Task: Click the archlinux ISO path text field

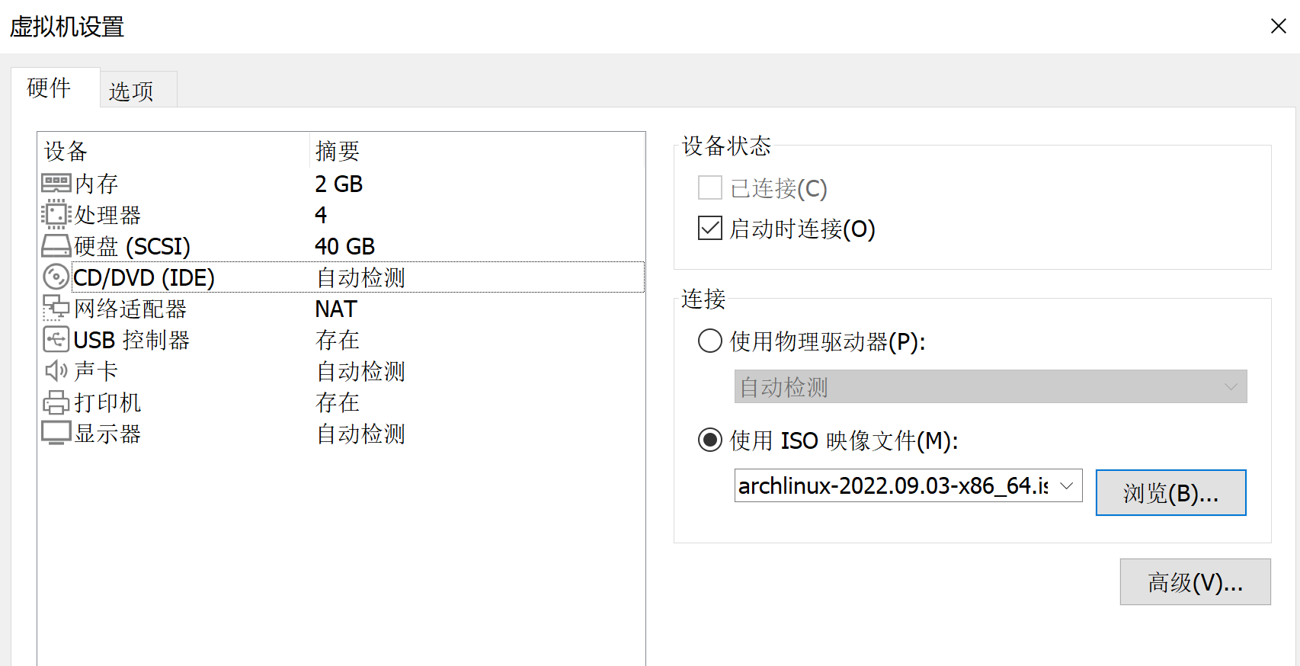Action: [893, 485]
